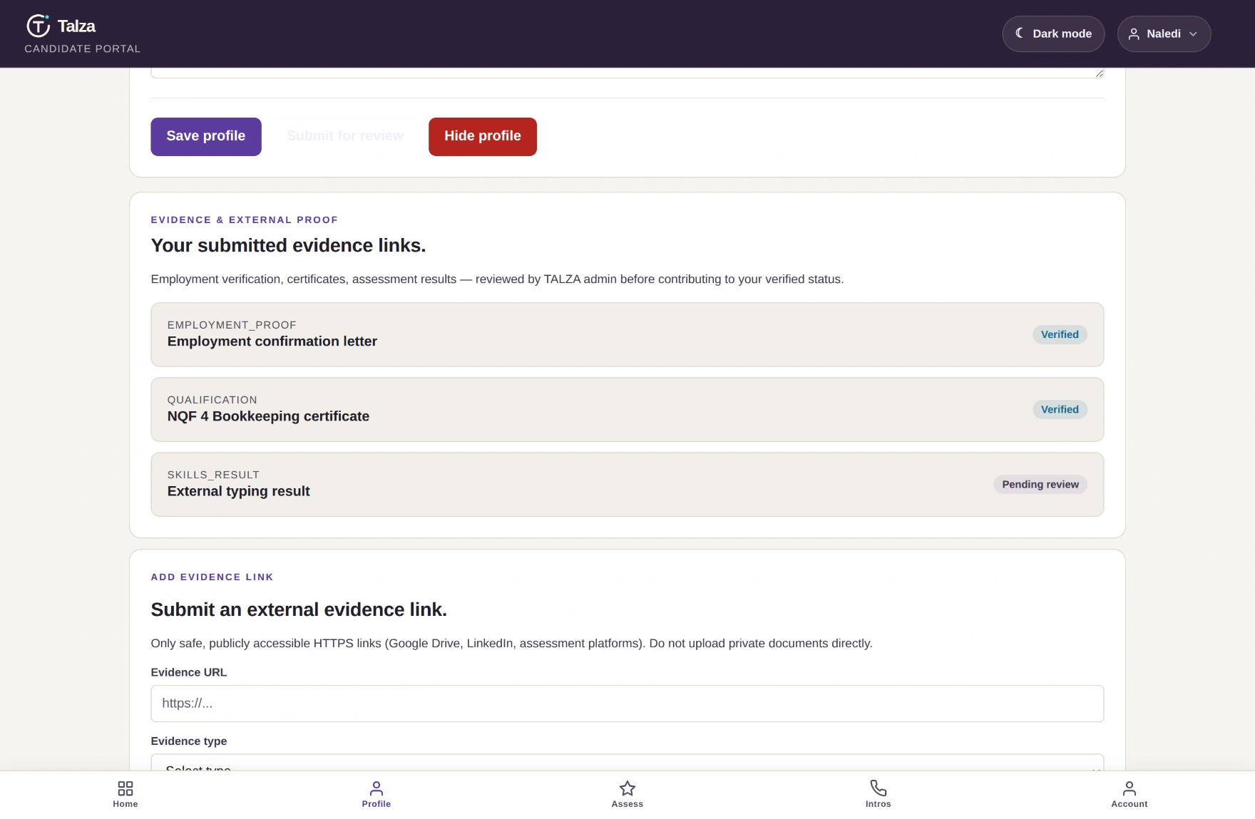Viewport: 1255px width, 819px height.
Task: Go to Home in bottom navigation
Action: click(x=125, y=795)
